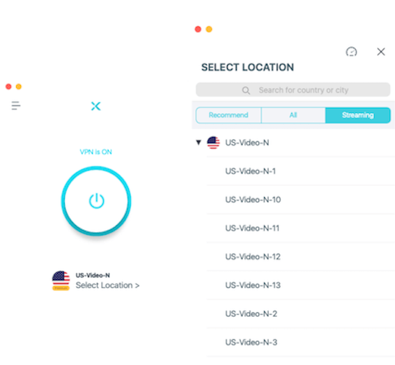Viewport: 395px width, 365px height.
Task: Close the Select Location panel with X
Action: 381,52
